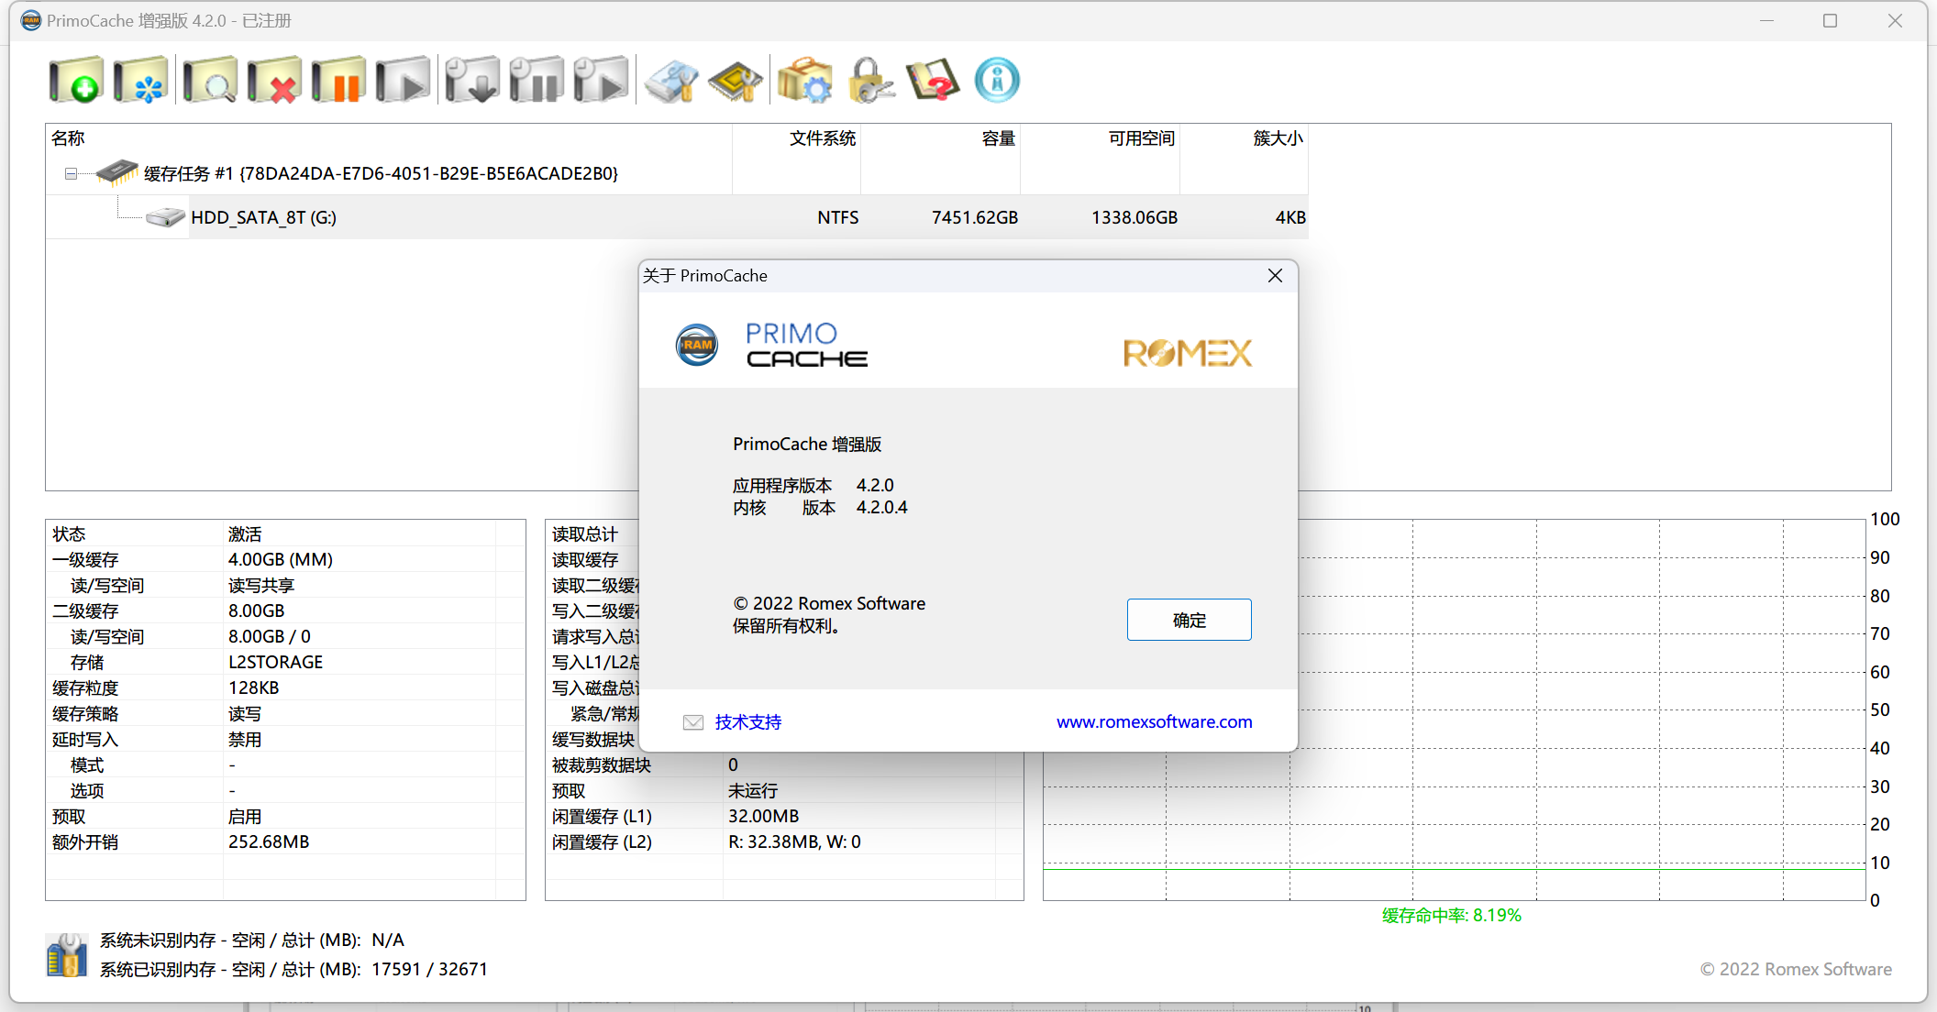Click the pause-bars deferred-write toolbar icon

pos(537,81)
